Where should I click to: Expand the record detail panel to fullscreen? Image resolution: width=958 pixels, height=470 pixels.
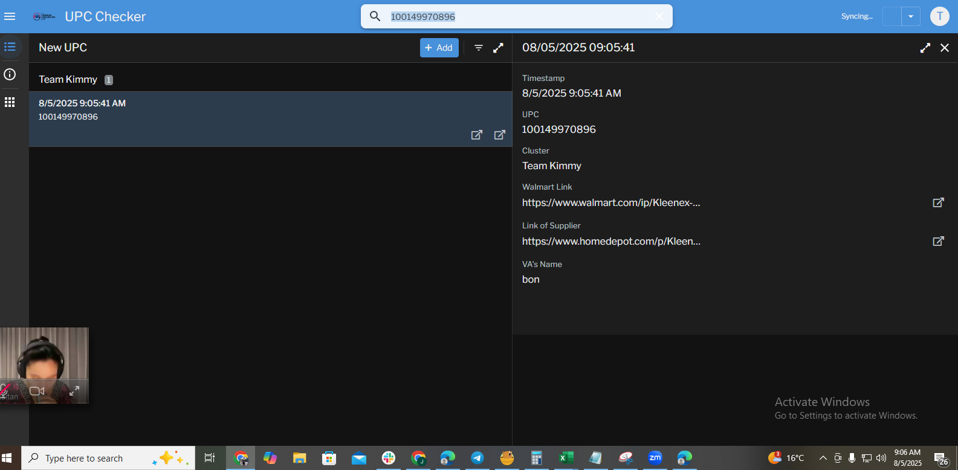pyautogui.click(x=925, y=48)
